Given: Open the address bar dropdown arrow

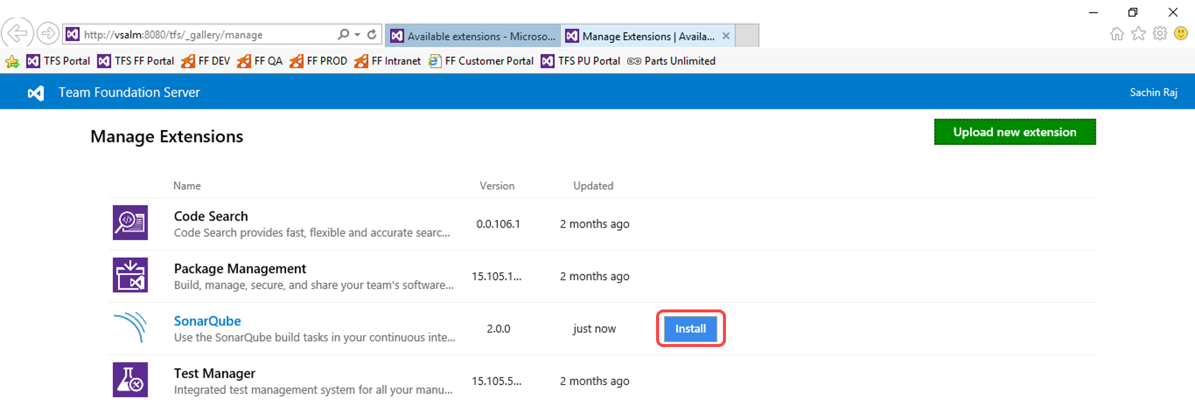Looking at the screenshot, I should (357, 35).
